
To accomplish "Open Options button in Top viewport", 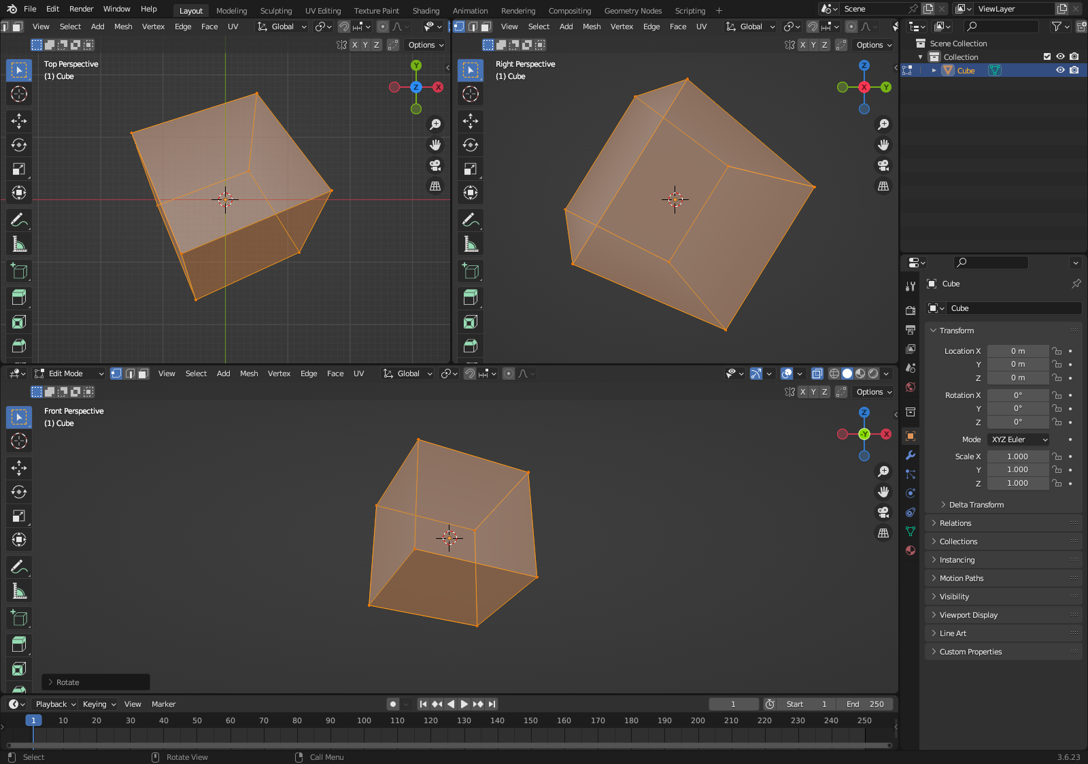I will coord(426,45).
